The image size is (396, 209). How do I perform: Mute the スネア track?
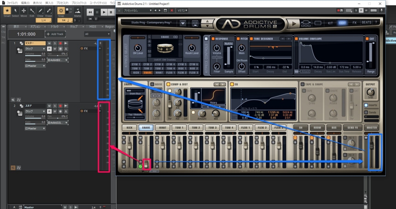click(x=49, y=106)
